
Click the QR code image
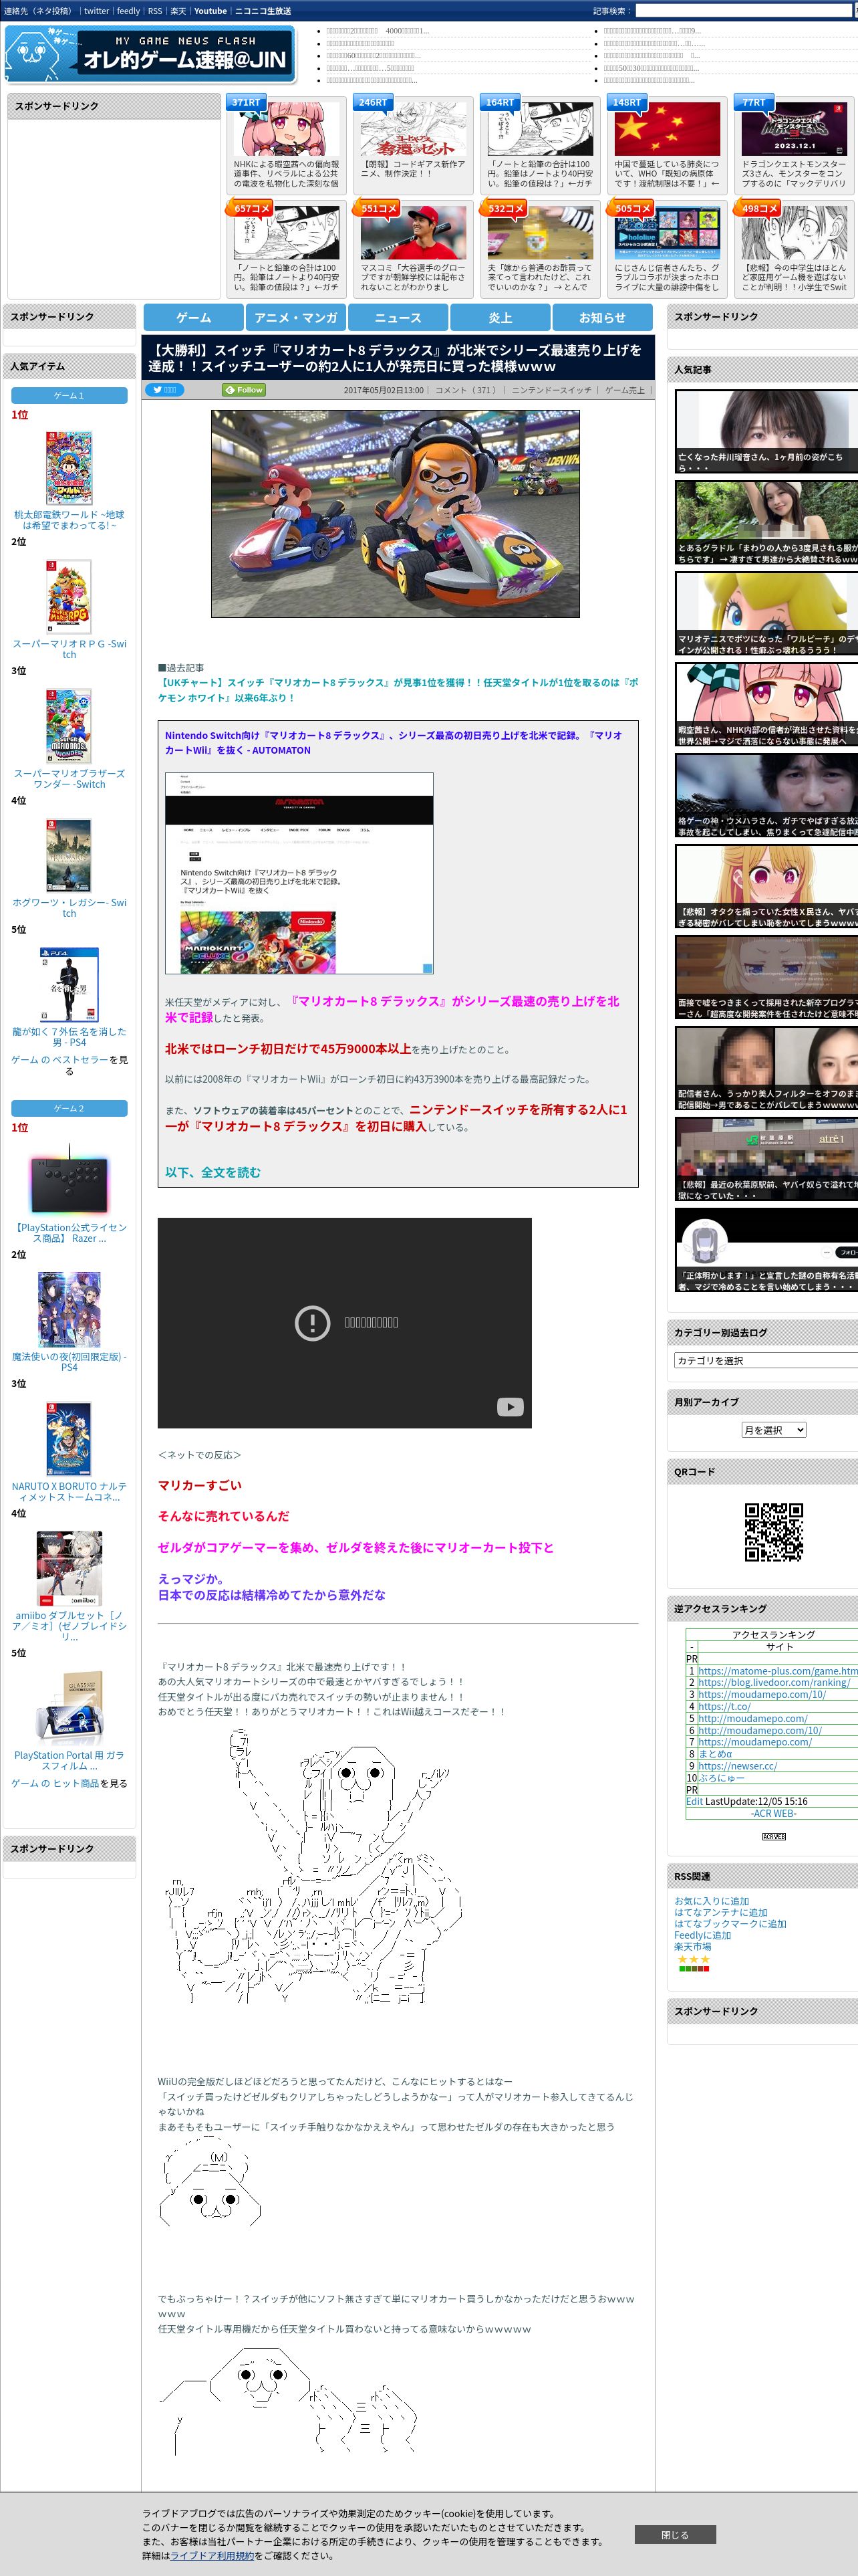point(774,1532)
